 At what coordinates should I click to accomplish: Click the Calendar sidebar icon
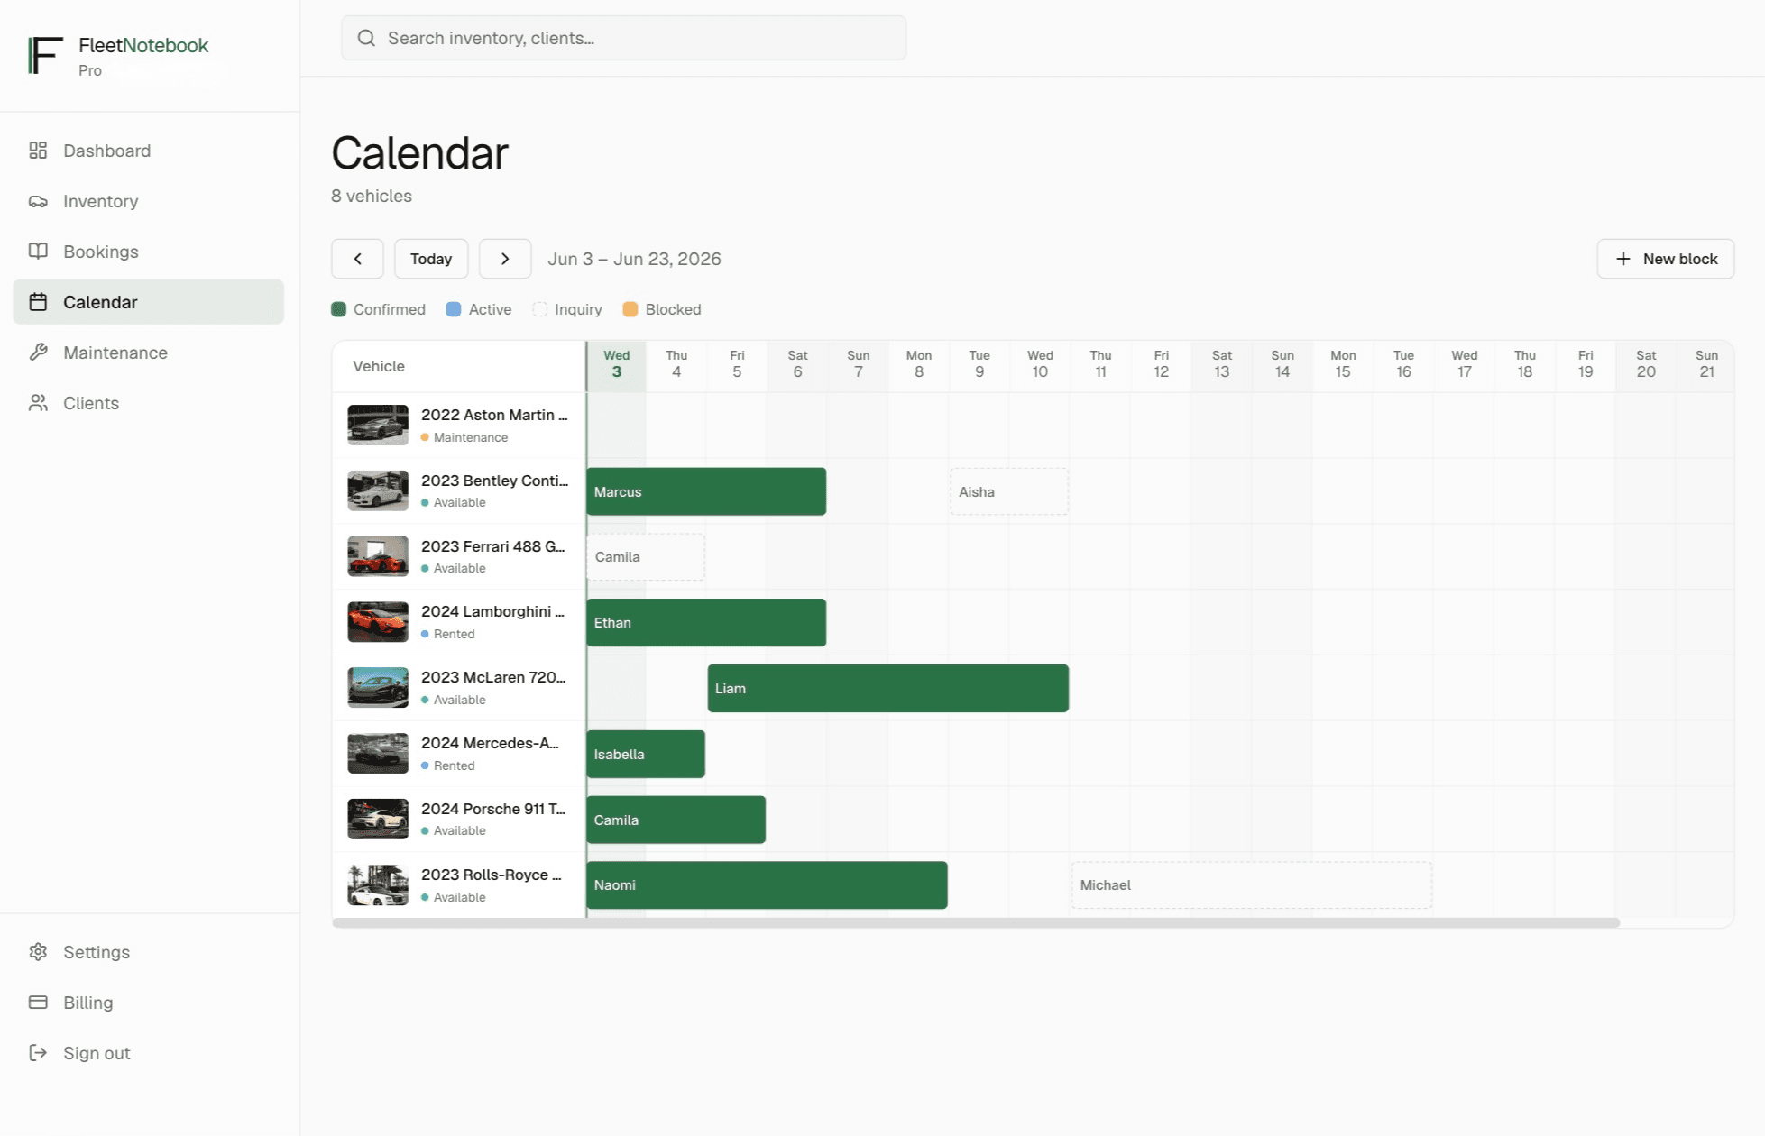click(38, 302)
